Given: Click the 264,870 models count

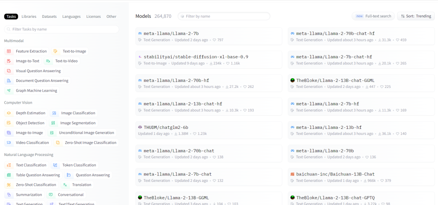Looking at the screenshot, I should coord(163,16).
